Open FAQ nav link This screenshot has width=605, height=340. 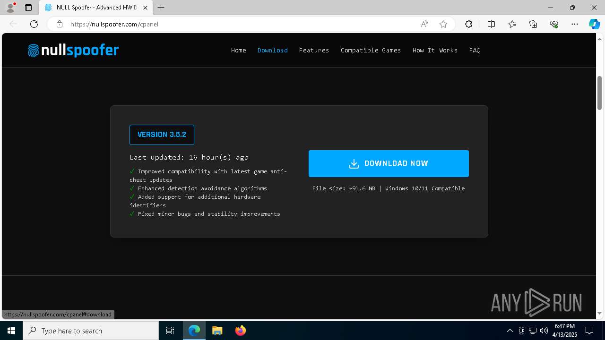[475, 50]
